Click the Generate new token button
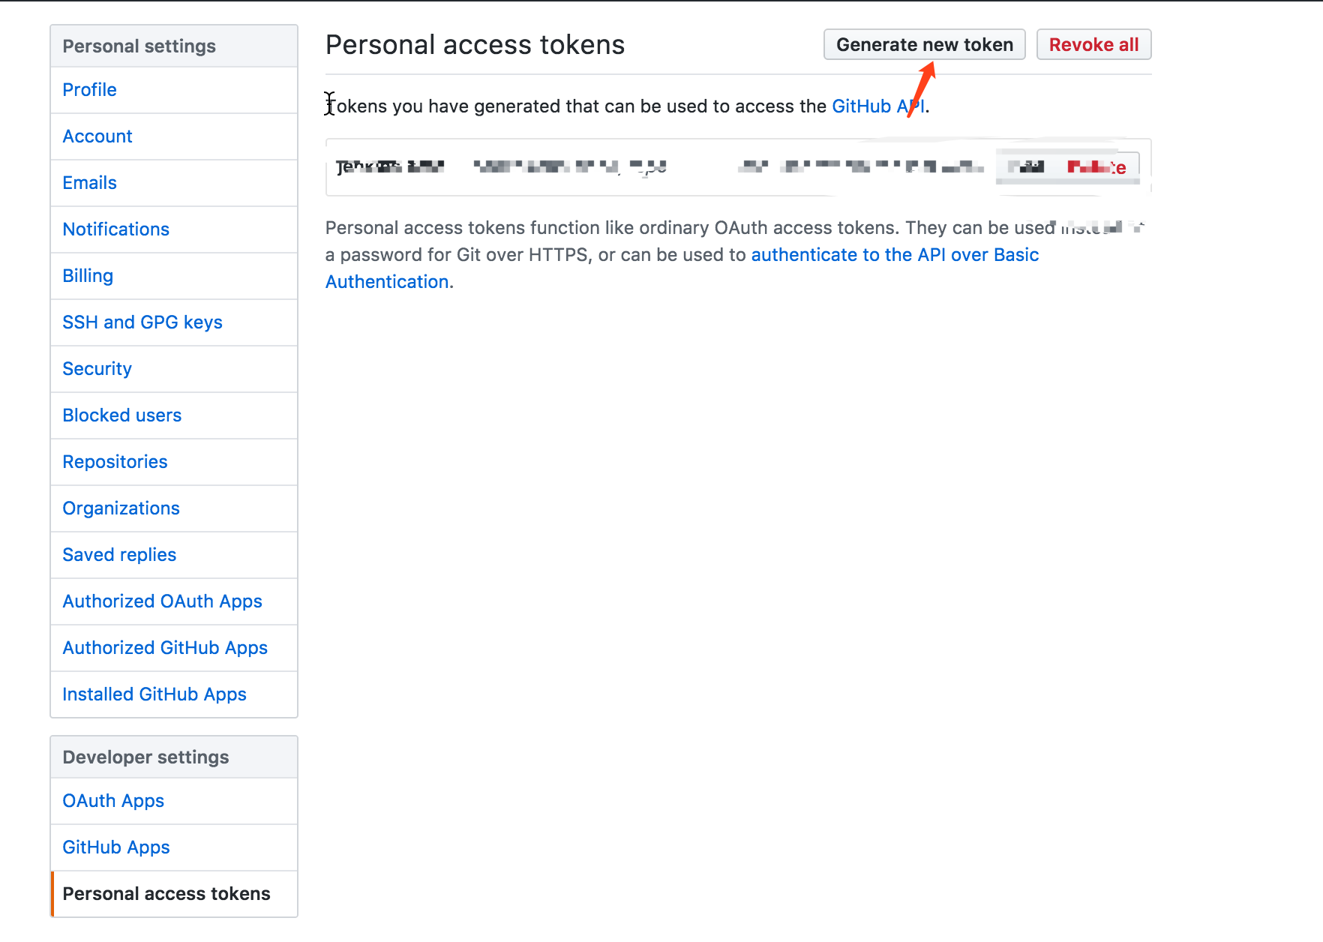Image resolution: width=1323 pixels, height=942 pixels. click(x=924, y=45)
